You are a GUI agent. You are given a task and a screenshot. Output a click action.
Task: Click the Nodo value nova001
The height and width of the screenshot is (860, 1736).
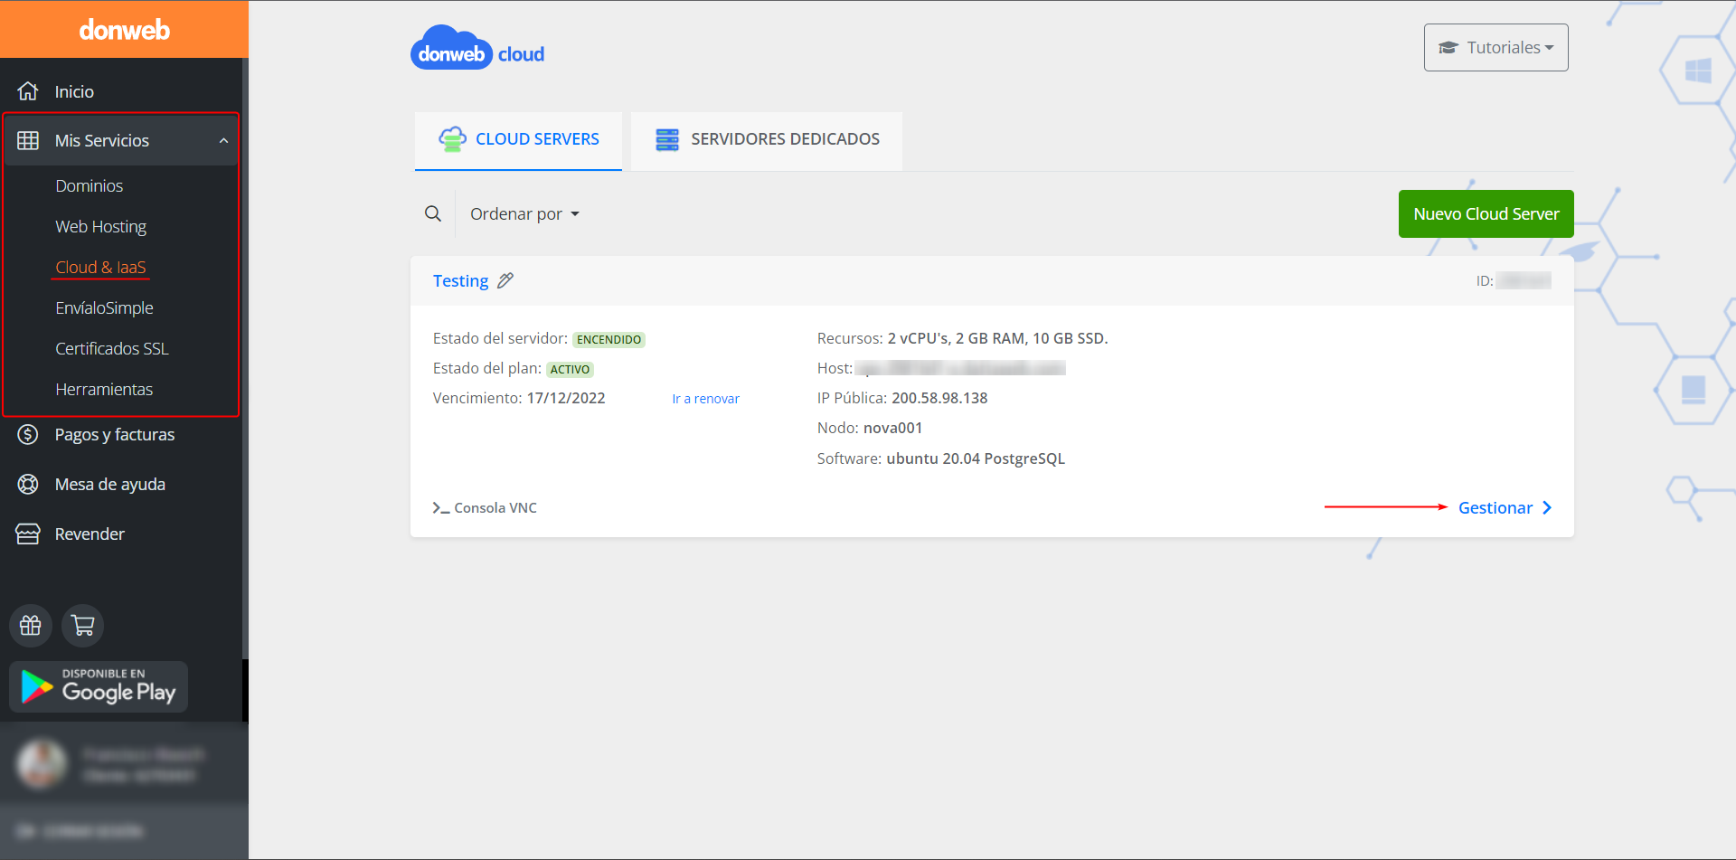pyautogui.click(x=892, y=428)
